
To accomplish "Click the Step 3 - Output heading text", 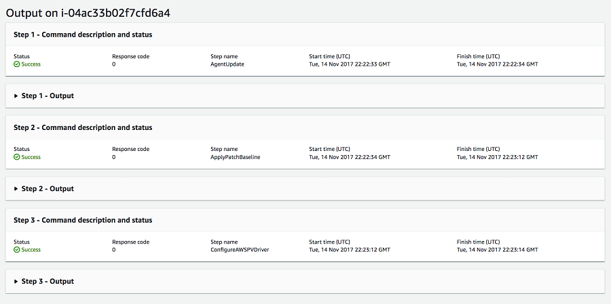I will tap(48, 282).
